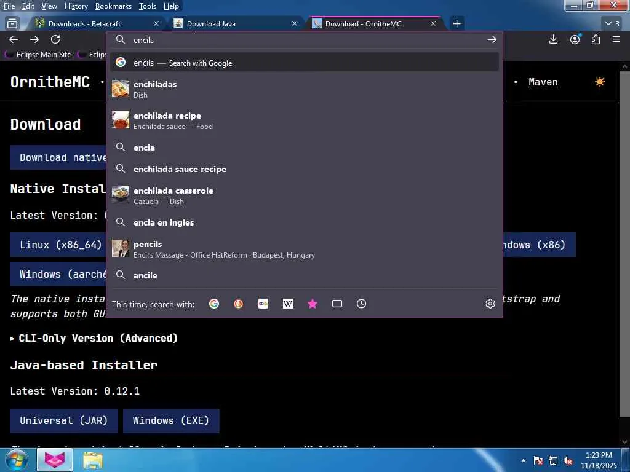
Task: Select the encils Search with Google suggestion
Action: pyautogui.click(x=305, y=63)
